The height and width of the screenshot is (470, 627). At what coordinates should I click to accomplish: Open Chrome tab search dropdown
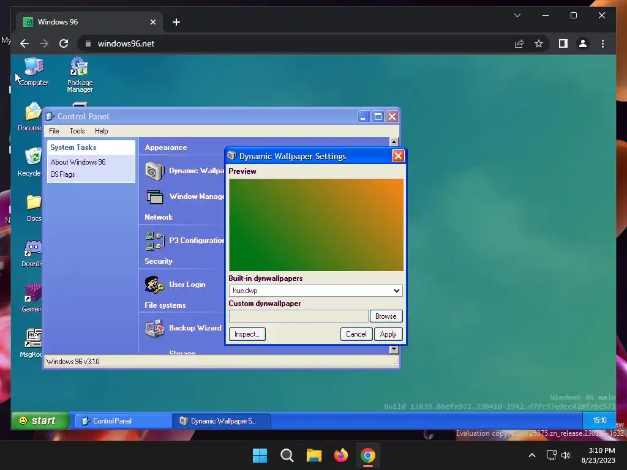(x=517, y=15)
